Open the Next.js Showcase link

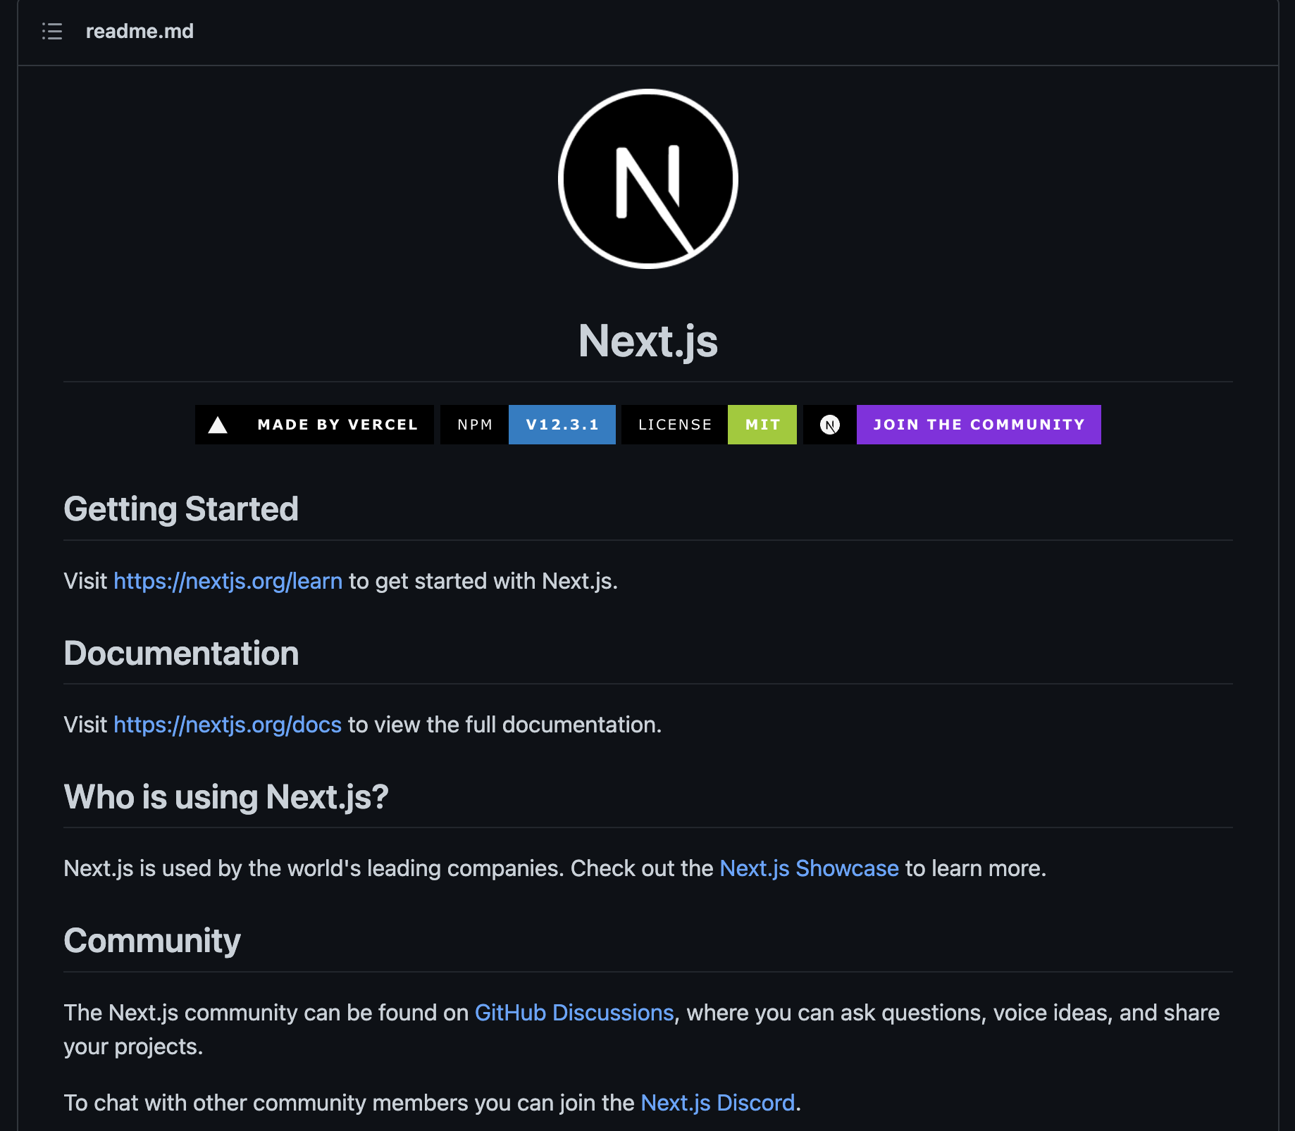(809, 868)
